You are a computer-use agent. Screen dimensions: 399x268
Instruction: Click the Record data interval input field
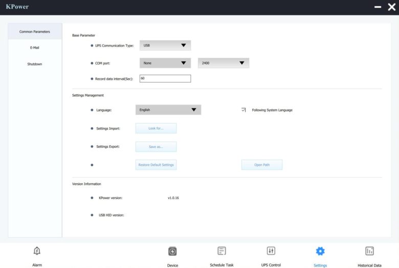click(x=165, y=78)
